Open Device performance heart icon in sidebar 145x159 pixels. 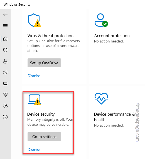[x=5, y=95]
